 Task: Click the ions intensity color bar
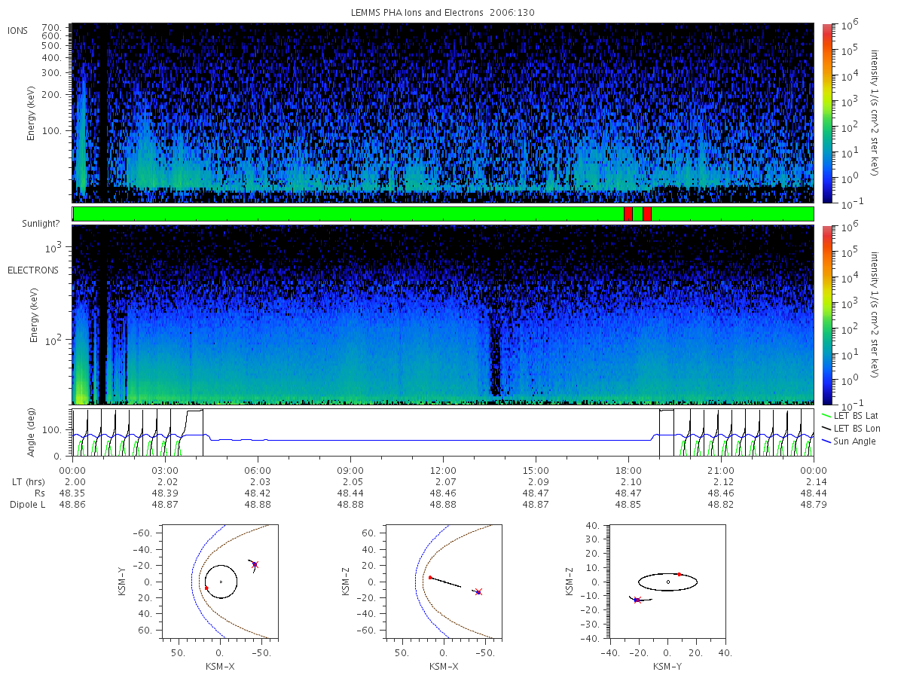click(x=826, y=113)
